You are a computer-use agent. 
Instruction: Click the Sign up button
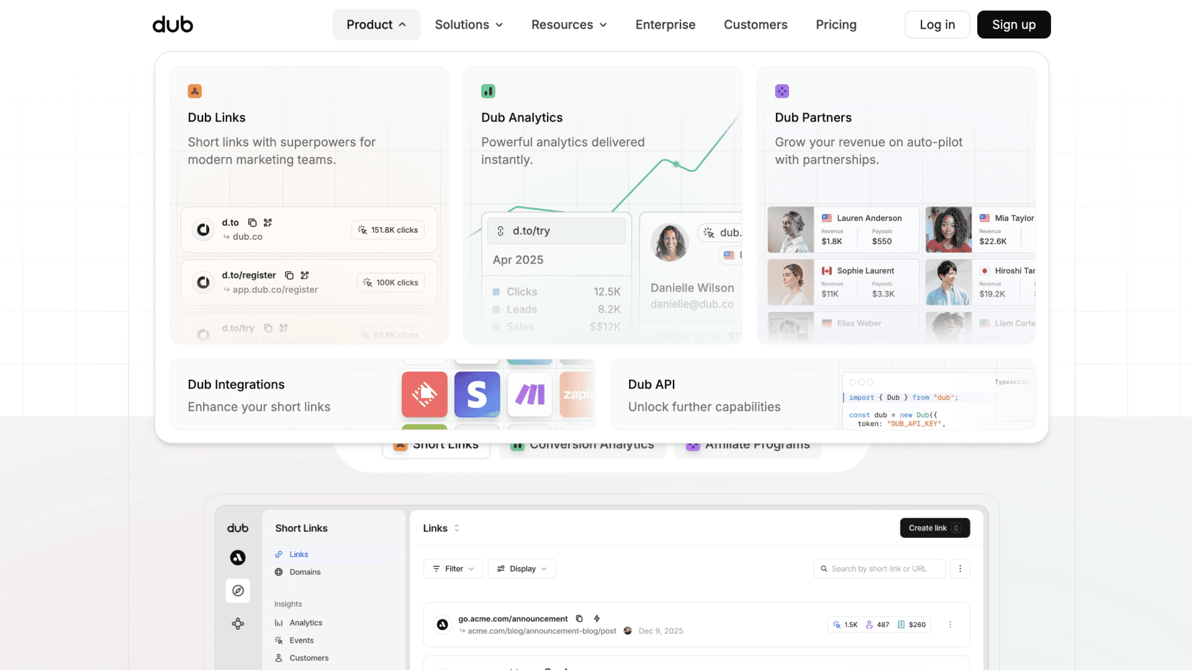[x=1013, y=25]
